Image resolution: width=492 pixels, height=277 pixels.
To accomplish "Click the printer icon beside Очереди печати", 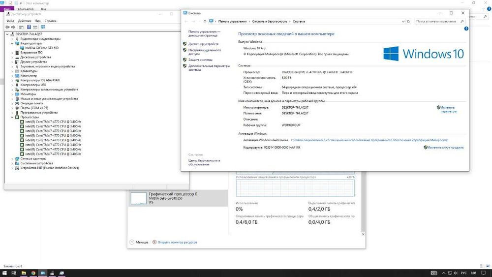I will [17, 103].
